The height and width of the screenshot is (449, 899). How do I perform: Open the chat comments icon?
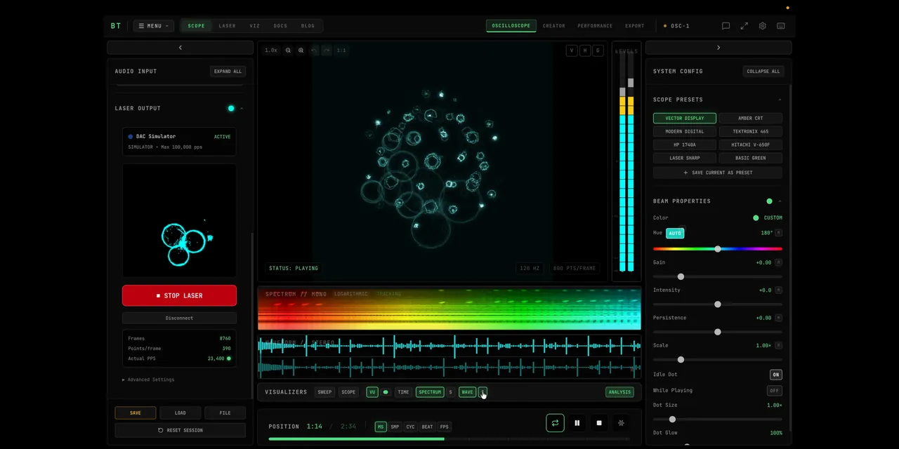(726, 26)
